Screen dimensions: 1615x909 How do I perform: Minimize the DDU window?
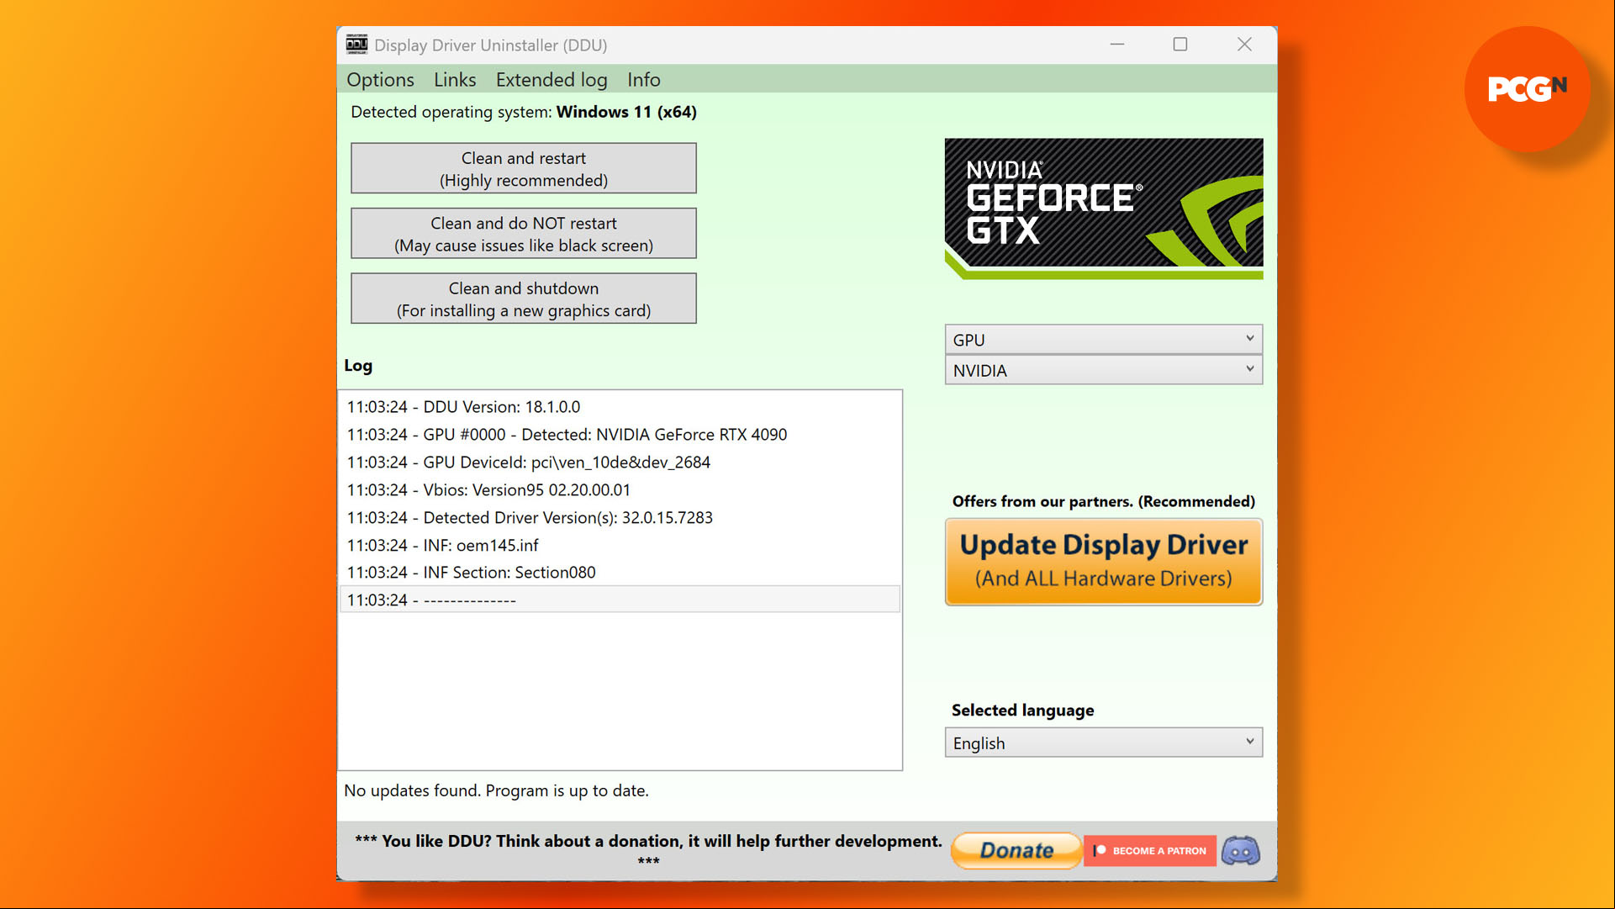point(1117,45)
